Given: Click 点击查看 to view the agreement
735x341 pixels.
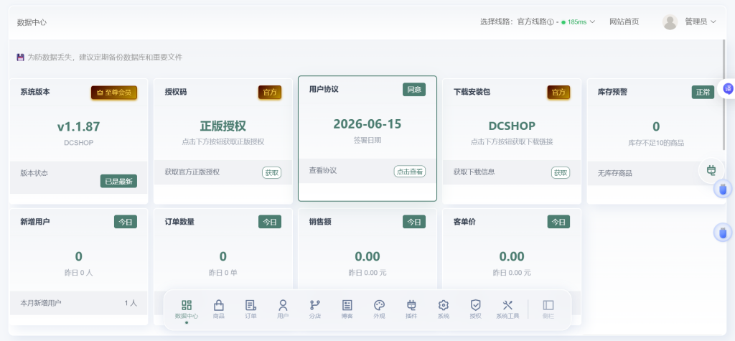Looking at the screenshot, I should tap(410, 171).
